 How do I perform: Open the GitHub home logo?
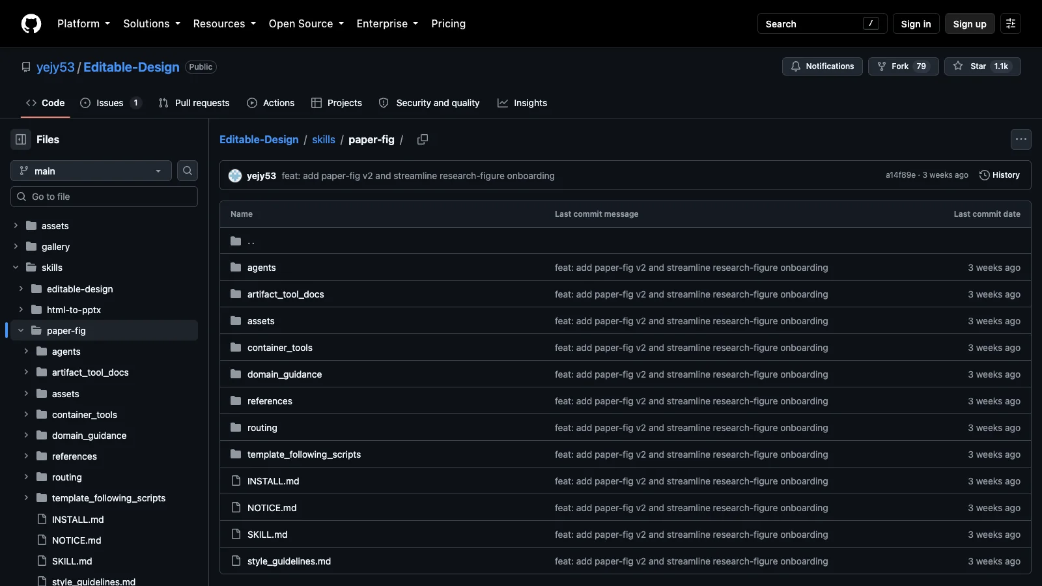(31, 23)
